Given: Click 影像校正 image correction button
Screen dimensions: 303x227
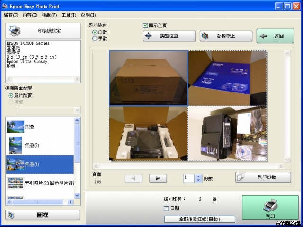Looking at the screenshot, I should 226,36.
